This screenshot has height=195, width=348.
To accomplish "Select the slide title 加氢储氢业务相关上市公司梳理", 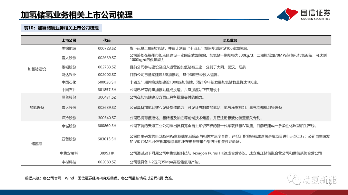I will click(77, 15).
